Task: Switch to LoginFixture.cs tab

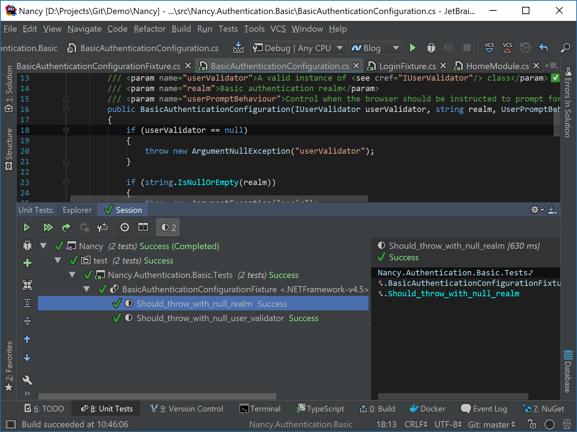Action: coord(407,66)
